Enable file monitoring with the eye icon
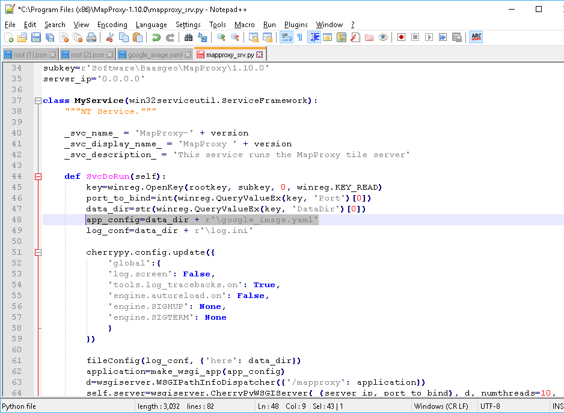Image resolution: width=564 pixels, height=413 pixels. pos(382,37)
